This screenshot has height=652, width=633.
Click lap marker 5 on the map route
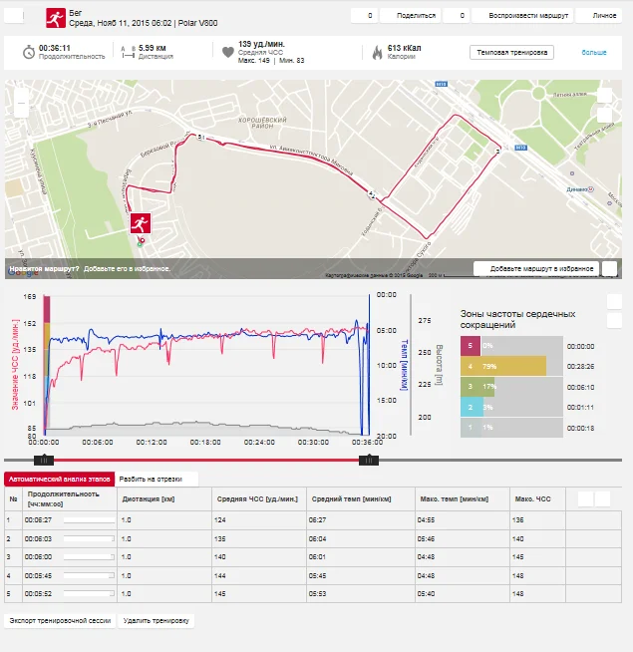click(200, 137)
